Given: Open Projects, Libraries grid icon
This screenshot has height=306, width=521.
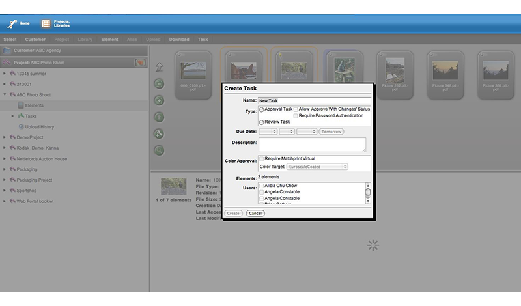Looking at the screenshot, I should [x=46, y=23].
